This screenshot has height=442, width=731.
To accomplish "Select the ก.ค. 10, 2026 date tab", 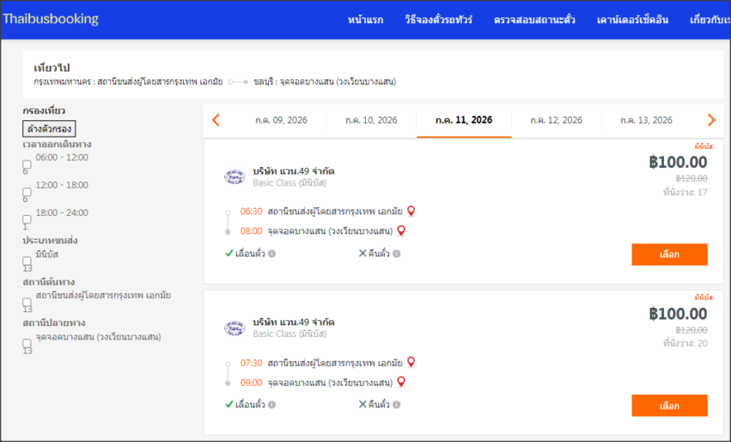I will tap(371, 120).
